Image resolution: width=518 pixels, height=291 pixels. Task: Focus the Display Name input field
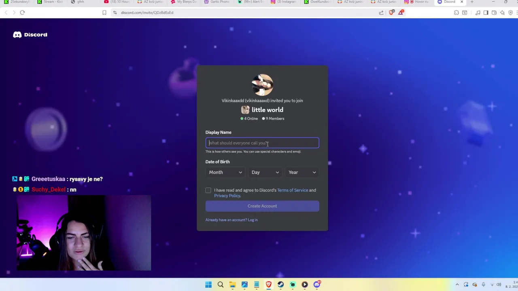(x=262, y=143)
